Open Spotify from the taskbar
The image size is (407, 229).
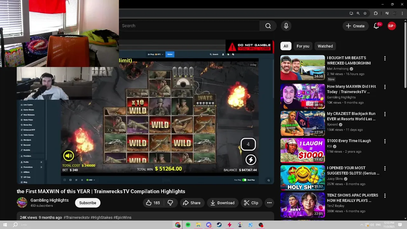(x=188, y=225)
